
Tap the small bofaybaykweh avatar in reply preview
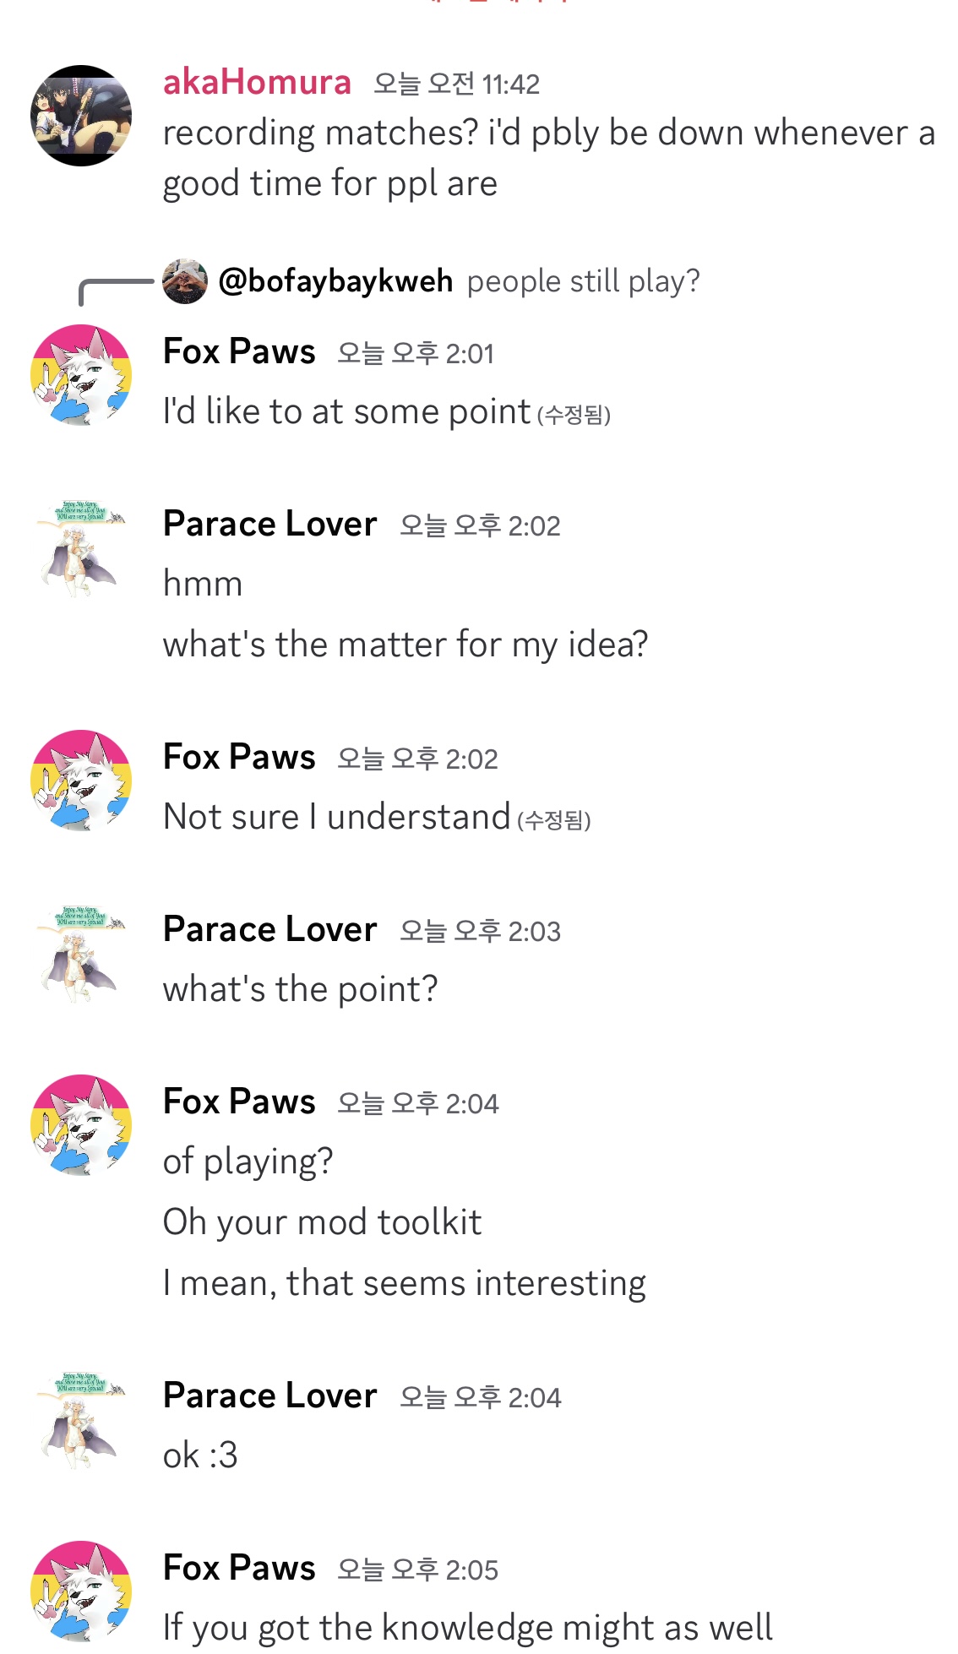click(185, 281)
